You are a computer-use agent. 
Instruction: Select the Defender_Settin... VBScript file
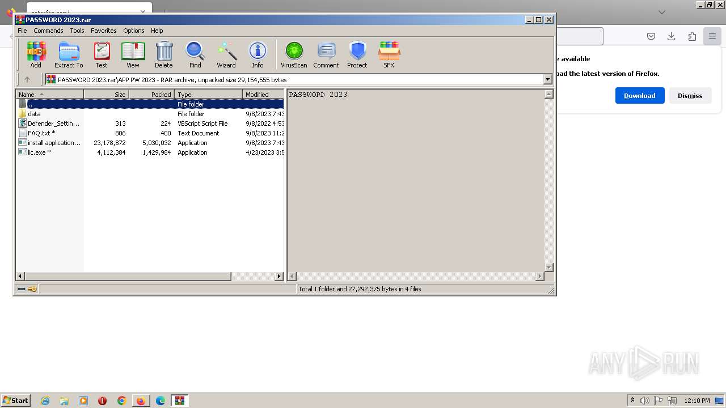[x=150, y=124]
